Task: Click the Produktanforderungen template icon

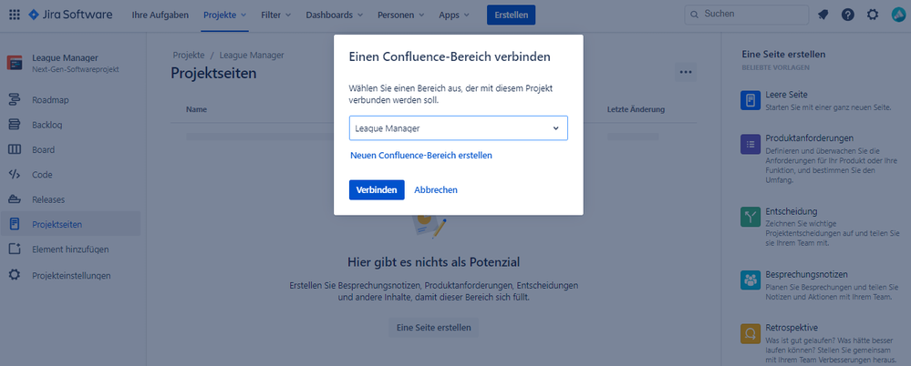Action: tap(751, 144)
